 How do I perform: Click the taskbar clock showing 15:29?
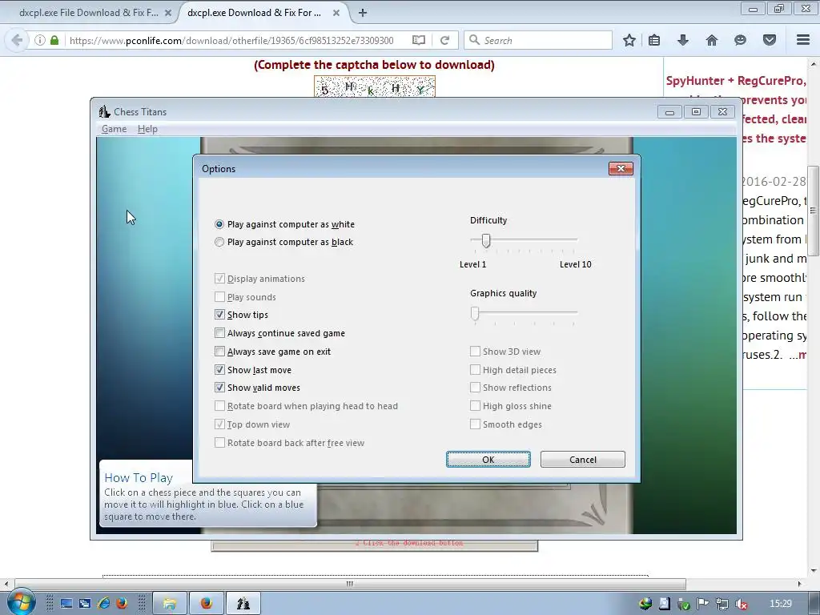[780, 604]
